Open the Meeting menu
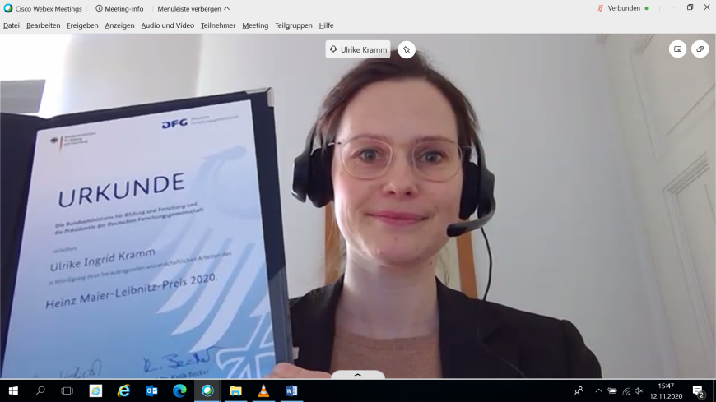 pos(255,25)
